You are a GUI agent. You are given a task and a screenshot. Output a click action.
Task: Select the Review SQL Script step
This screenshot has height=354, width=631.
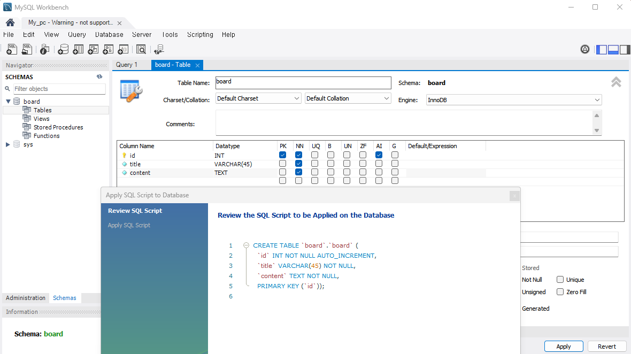135,211
